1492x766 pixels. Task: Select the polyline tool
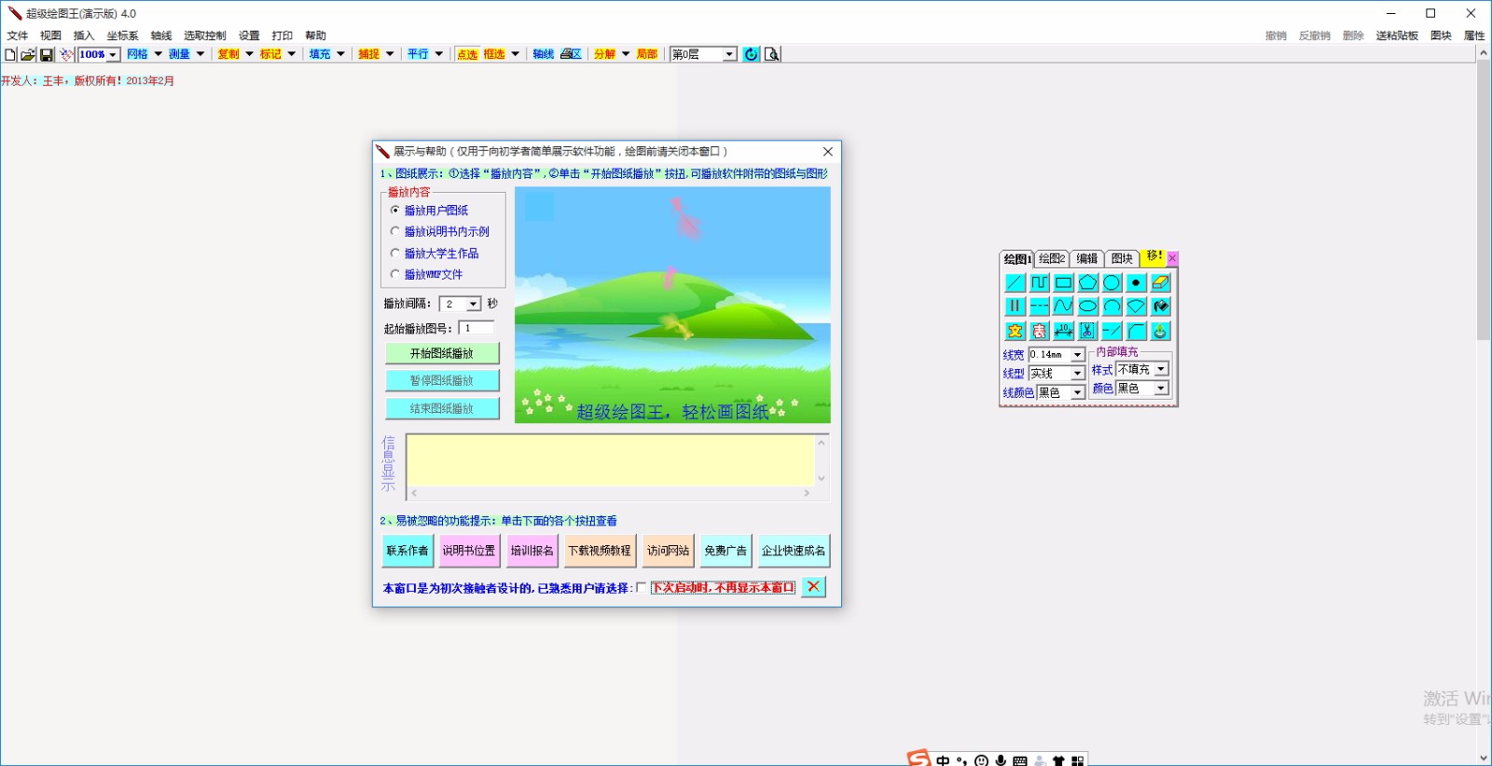1039,282
